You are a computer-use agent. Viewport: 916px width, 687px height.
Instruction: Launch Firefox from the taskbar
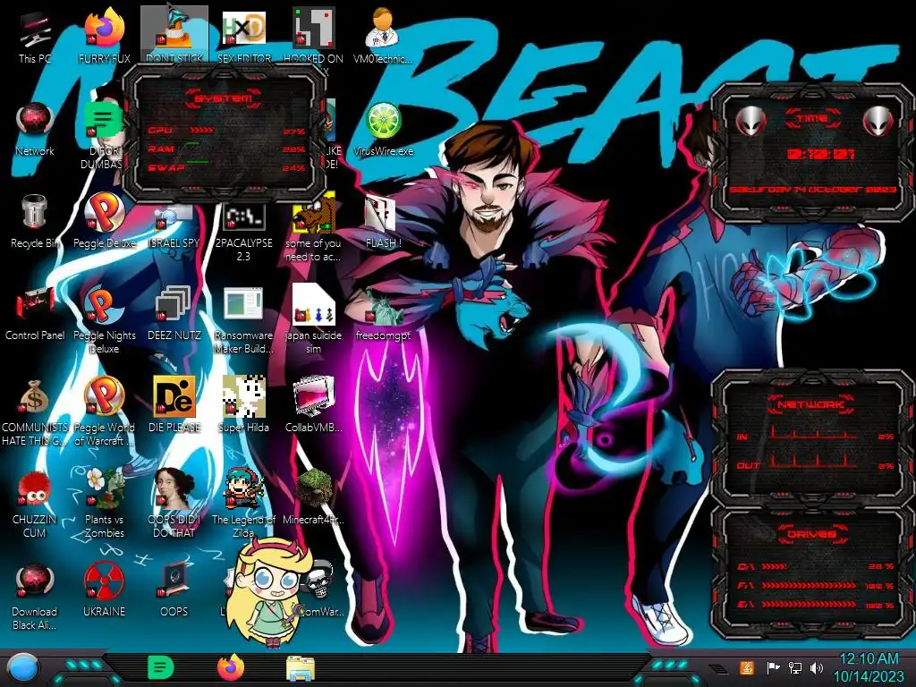click(x=231, y=667)
